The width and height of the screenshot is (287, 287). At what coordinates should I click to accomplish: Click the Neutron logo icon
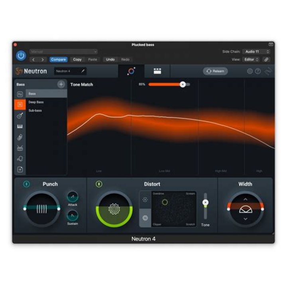(18, 71)
